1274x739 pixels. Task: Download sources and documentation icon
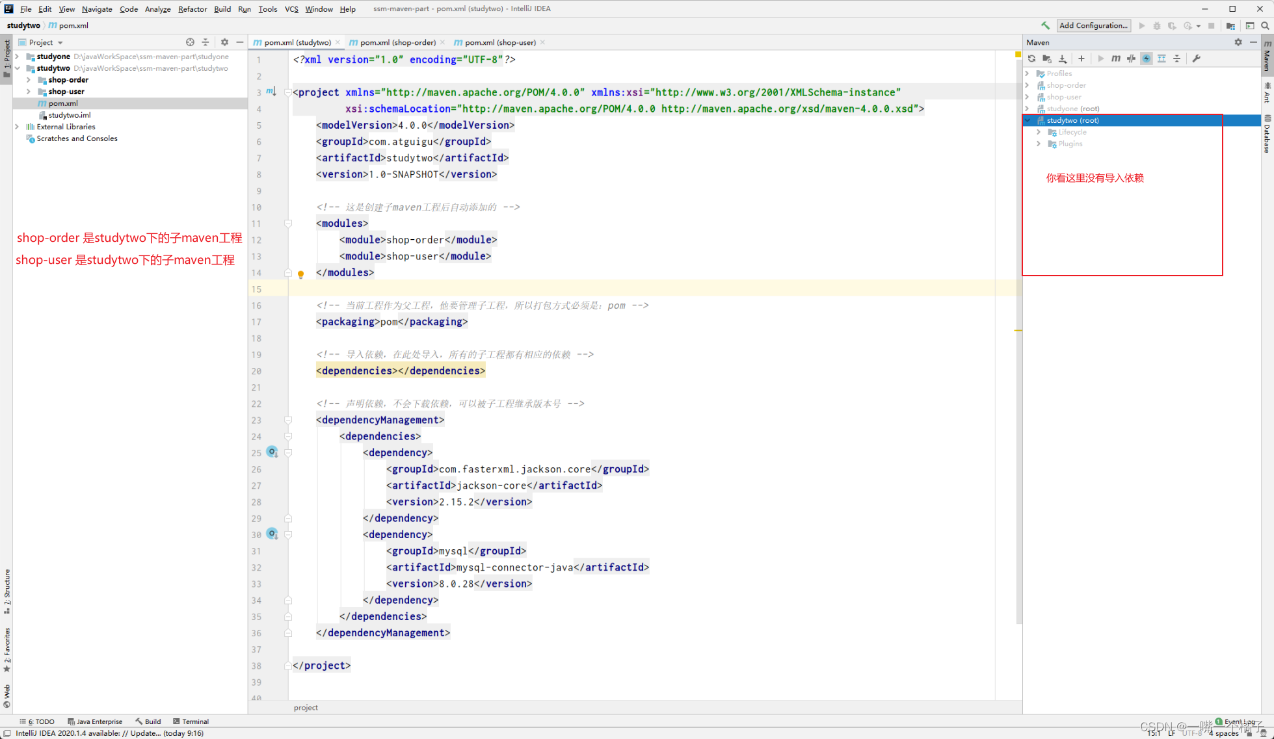click(1063, 58)
